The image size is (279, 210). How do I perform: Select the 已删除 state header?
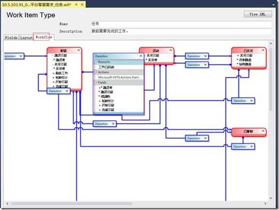pos(249,132)
